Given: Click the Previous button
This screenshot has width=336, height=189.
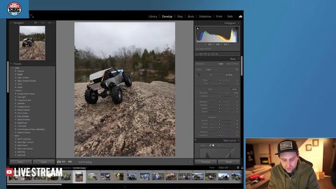Looking at the screenshot, I should point(206,162).
